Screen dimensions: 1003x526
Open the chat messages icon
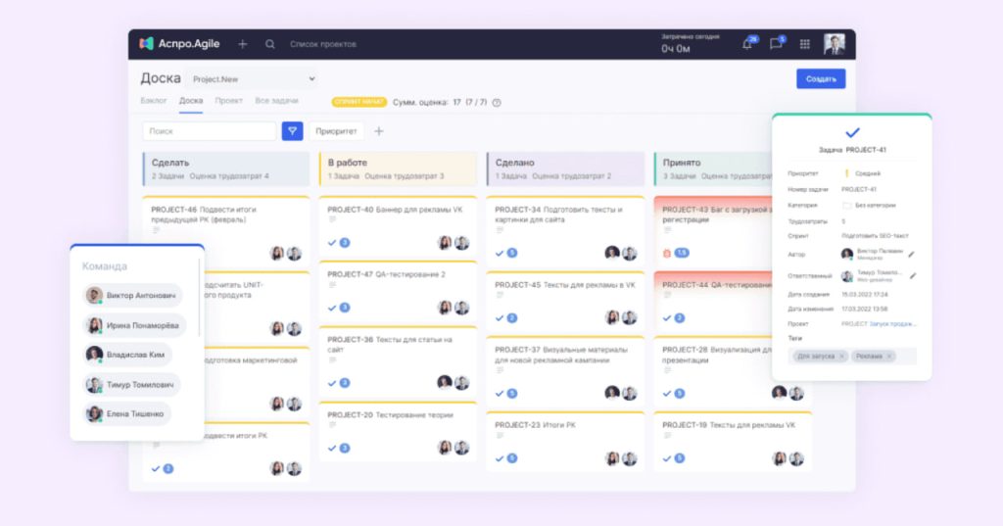pos(776,44)
